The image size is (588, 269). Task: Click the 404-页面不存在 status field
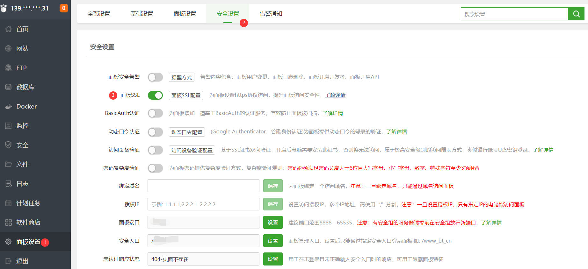[203, 259]
